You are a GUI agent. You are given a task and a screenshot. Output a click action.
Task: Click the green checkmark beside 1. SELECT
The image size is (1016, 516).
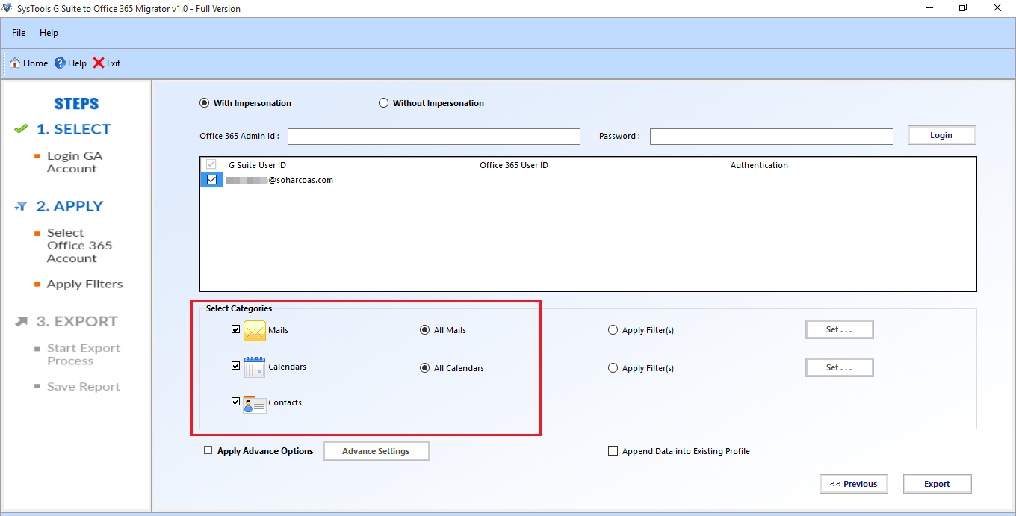pyautogui.click(x=22, y=129)
